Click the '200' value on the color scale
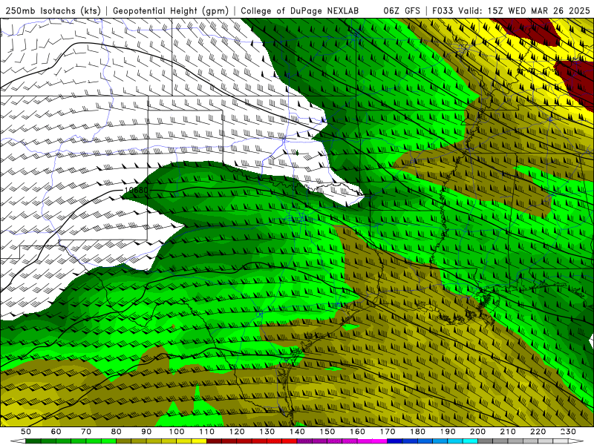This screenshot has width=594, height=445. (477, 432)
